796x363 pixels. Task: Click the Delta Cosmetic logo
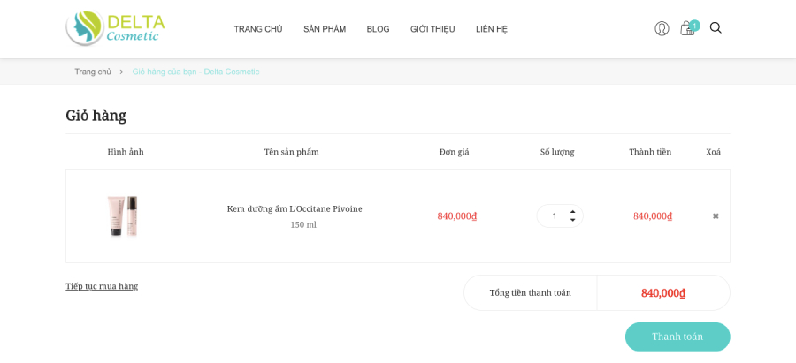(115, 28)
